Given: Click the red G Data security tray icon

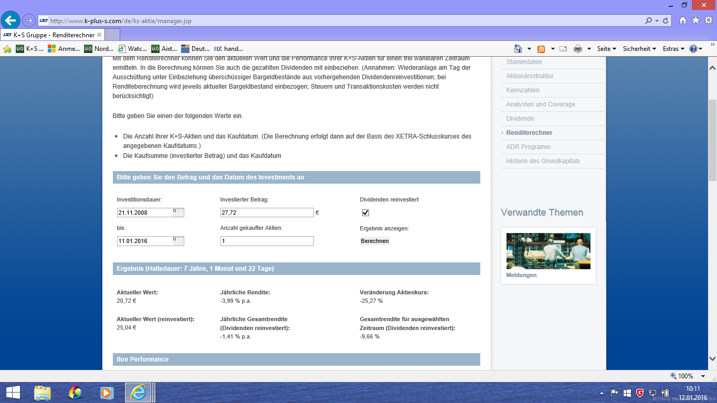Looking at the screenshot, I should pos(640,393).
